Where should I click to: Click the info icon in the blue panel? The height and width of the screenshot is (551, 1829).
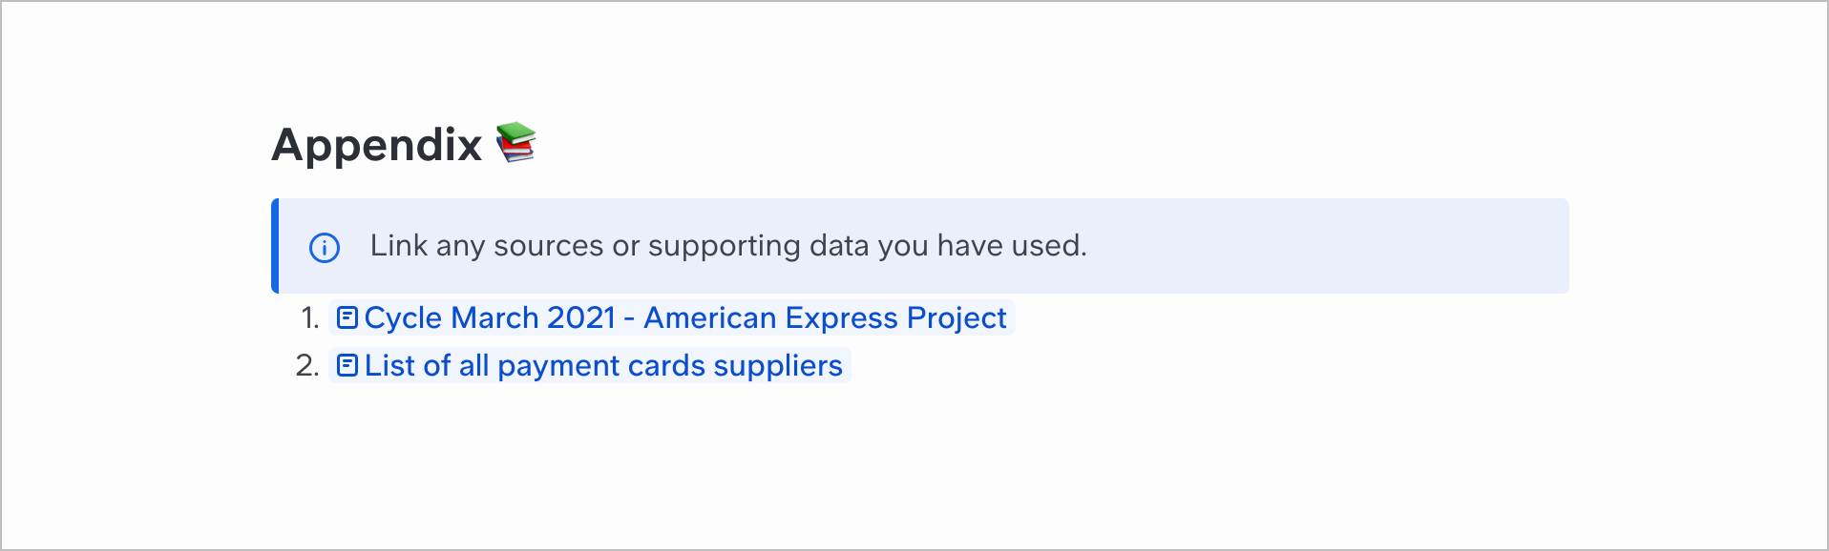click(x=325, y=248)
